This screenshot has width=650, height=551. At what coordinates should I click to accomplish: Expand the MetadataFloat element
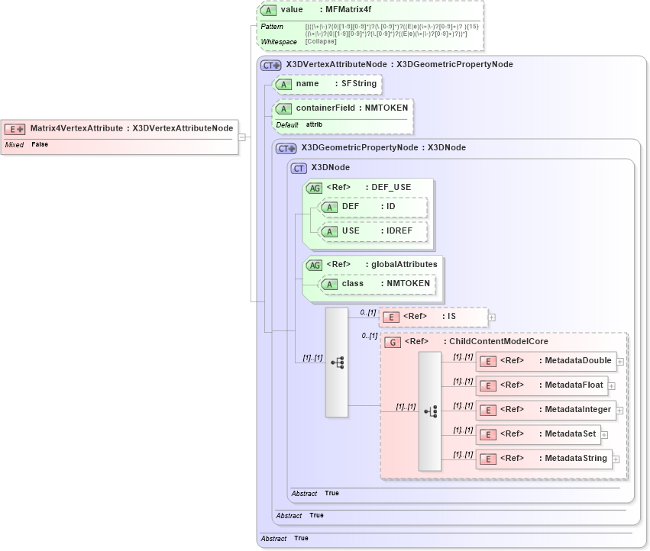(x=612, y=386)
